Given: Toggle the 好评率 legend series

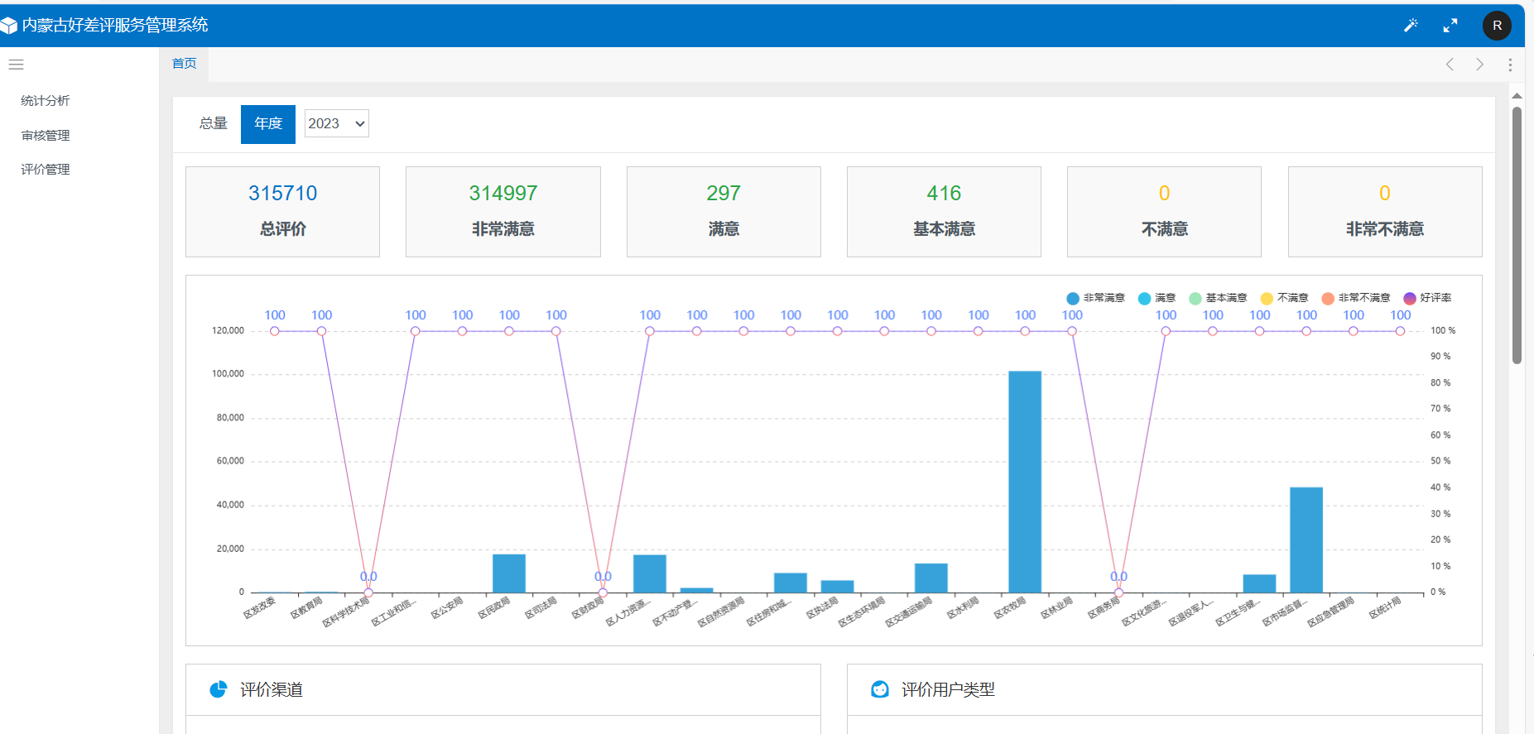Looking at the screenshot, I should pyautogui.click(x=1427, y=298).
